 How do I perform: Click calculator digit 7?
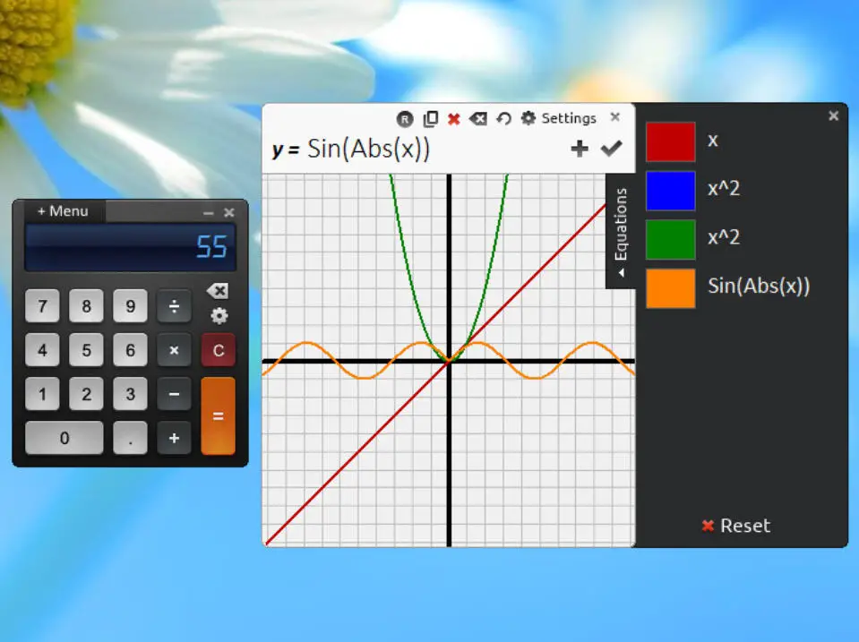pyautogui.click(x=42, y=305)
